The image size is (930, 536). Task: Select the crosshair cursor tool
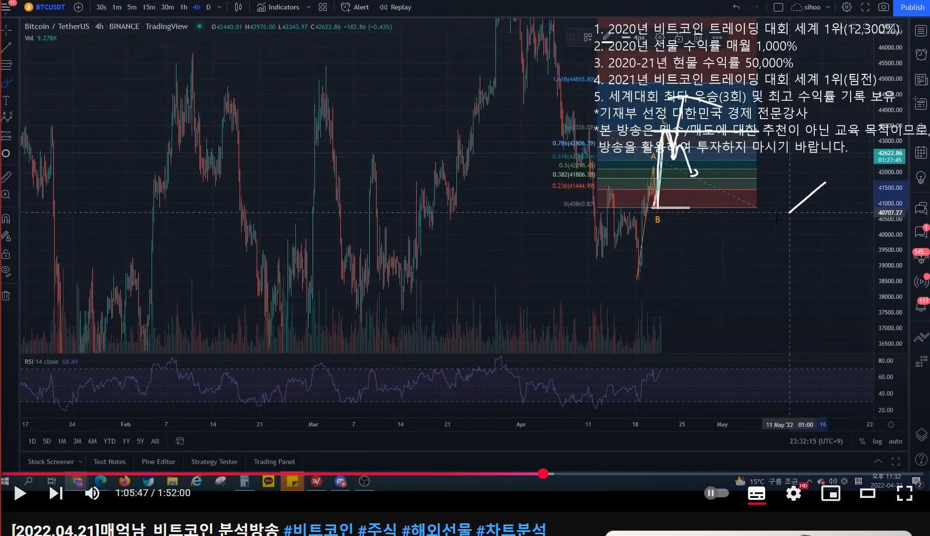(x=6, y=29)
